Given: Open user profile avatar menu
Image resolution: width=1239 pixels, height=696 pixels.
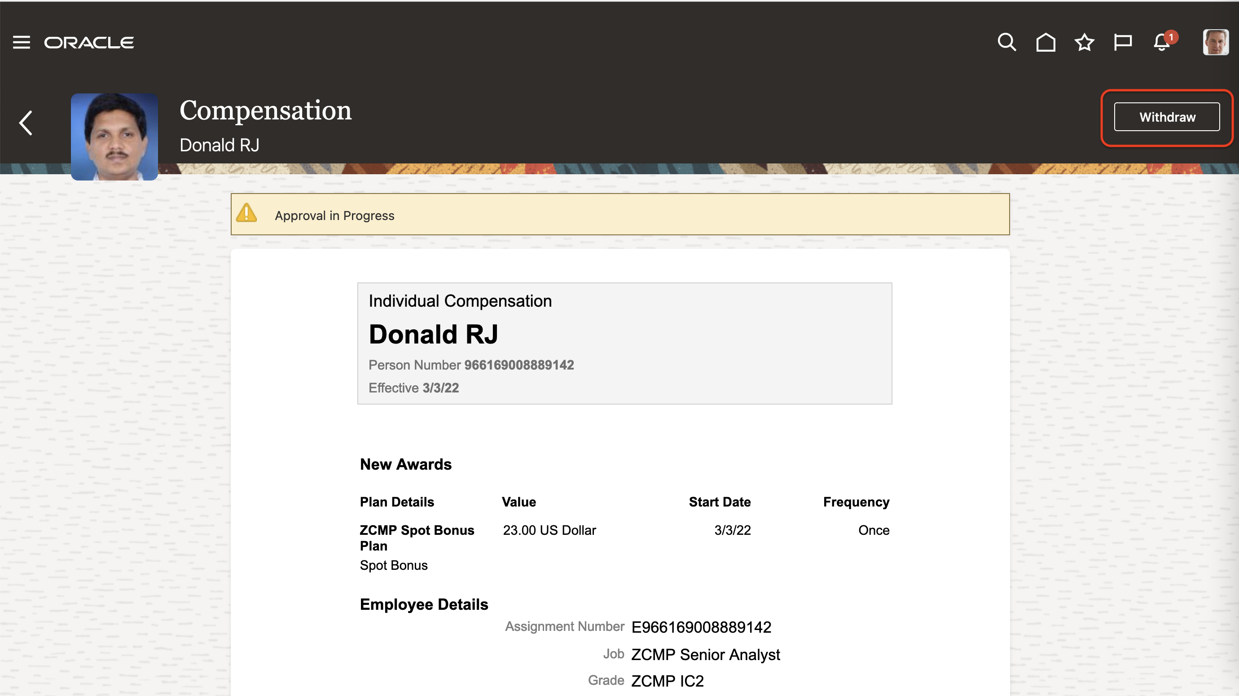Looking at the screenshot, I should pos(1216,42).
